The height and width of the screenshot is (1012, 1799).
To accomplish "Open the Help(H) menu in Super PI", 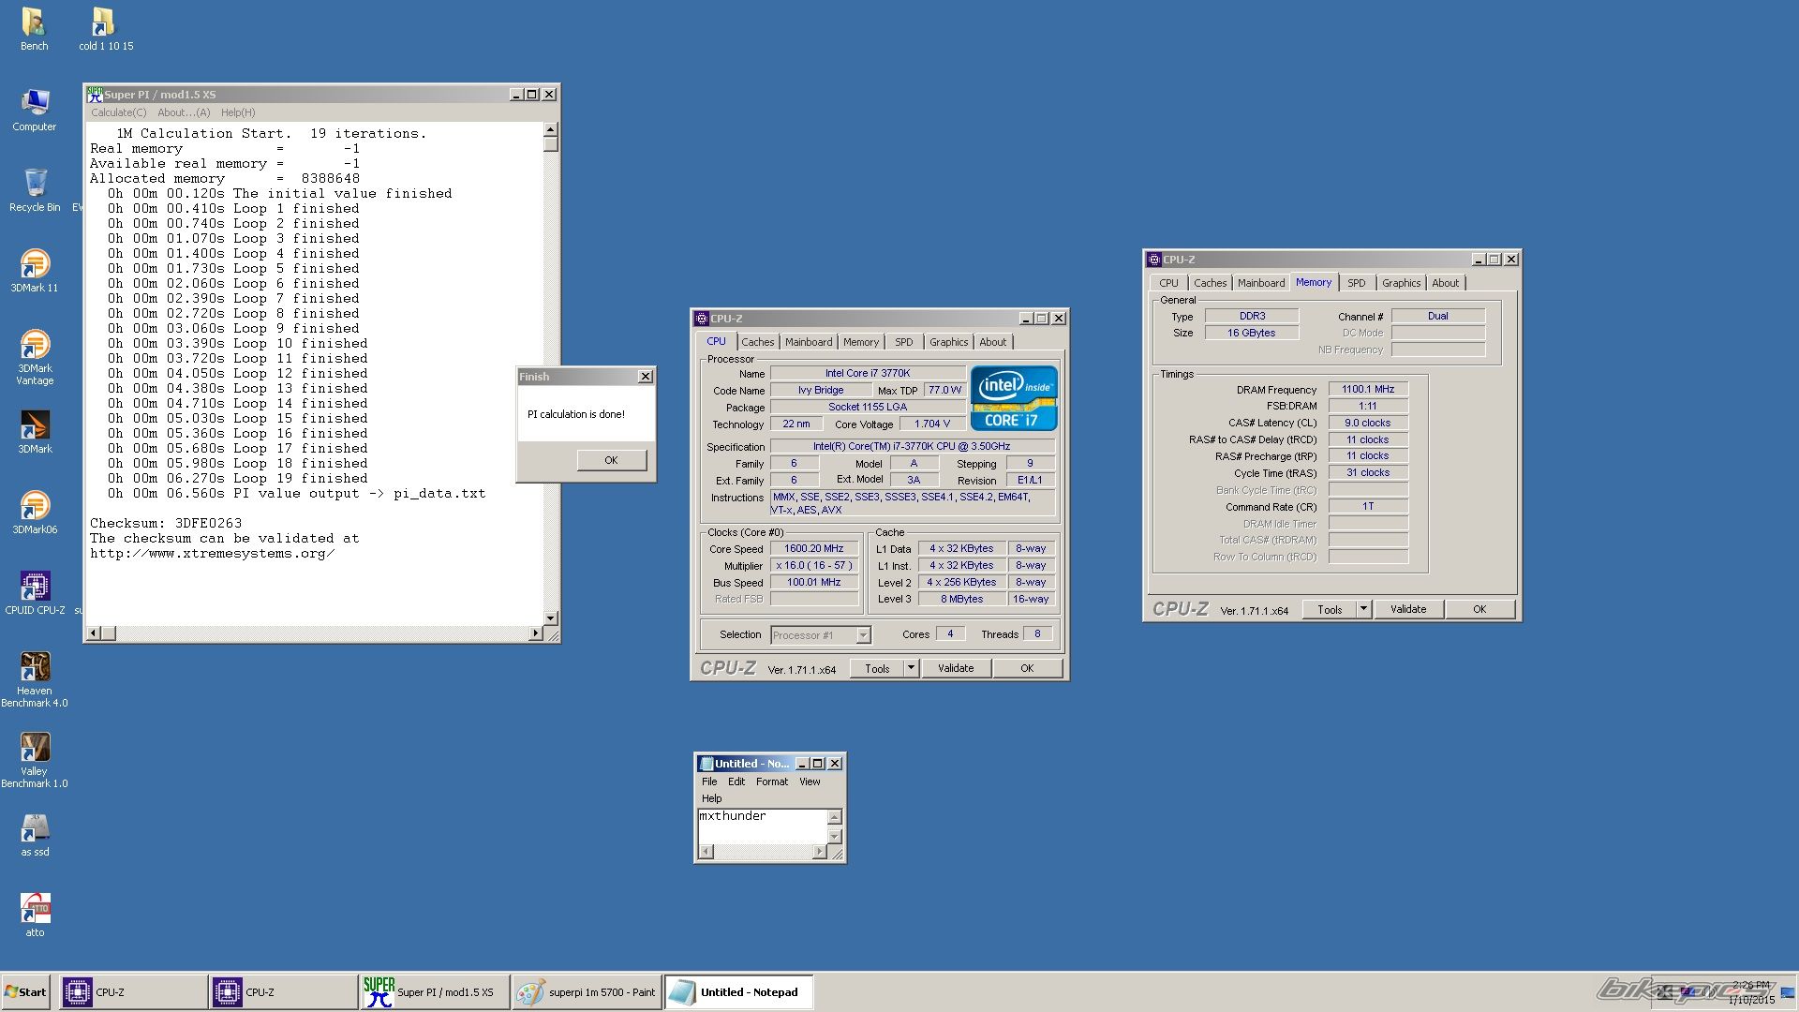I will point(238,112).
